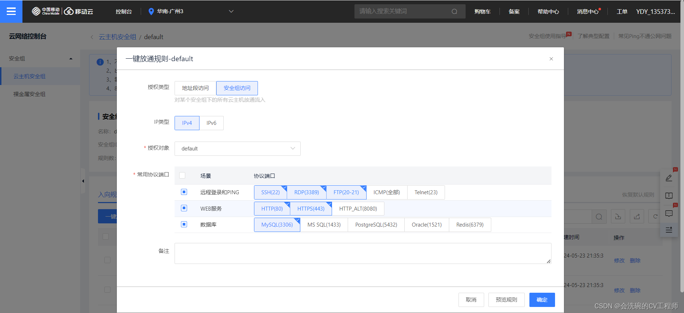Toggle 远程登录和PING scenario checkbox
The width and height of the screenshot is (684, 313).
(184, 192)
